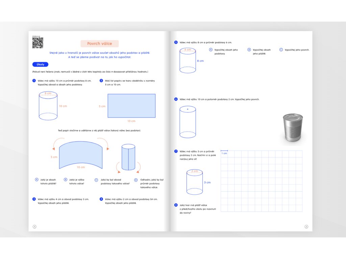Click the exercise 1 number badge
Viewport: 346px width, 259px height.
click(x=34, y=81)
